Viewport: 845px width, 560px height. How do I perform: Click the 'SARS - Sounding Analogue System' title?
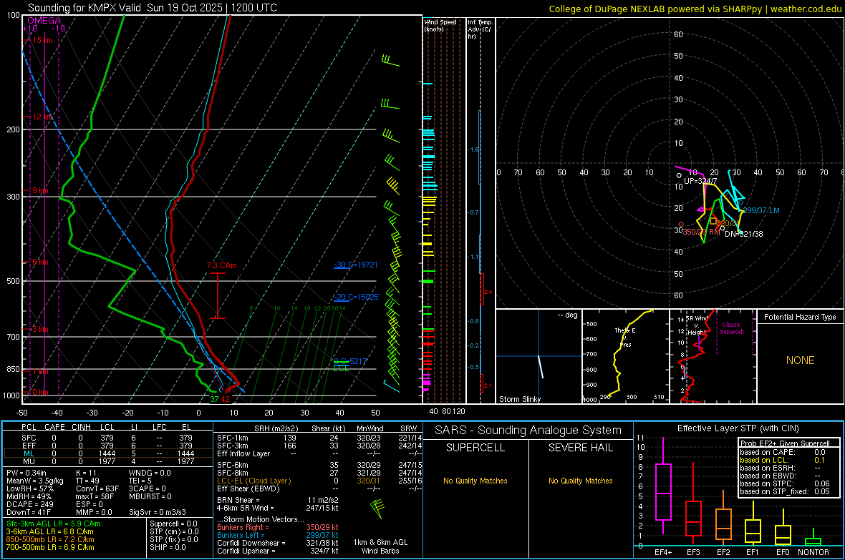pyautogui.click(x=528, y=431)
